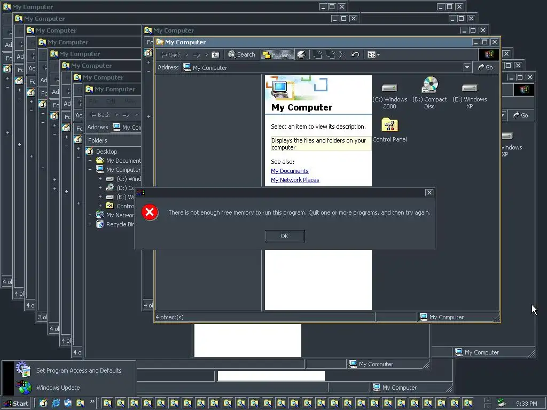Expand Recycle Bin tree node

coord(90,224)
